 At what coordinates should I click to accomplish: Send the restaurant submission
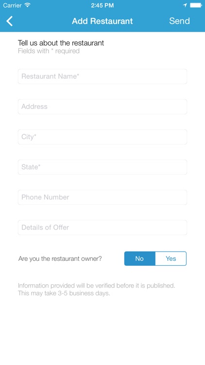click(x=179, y=21)
